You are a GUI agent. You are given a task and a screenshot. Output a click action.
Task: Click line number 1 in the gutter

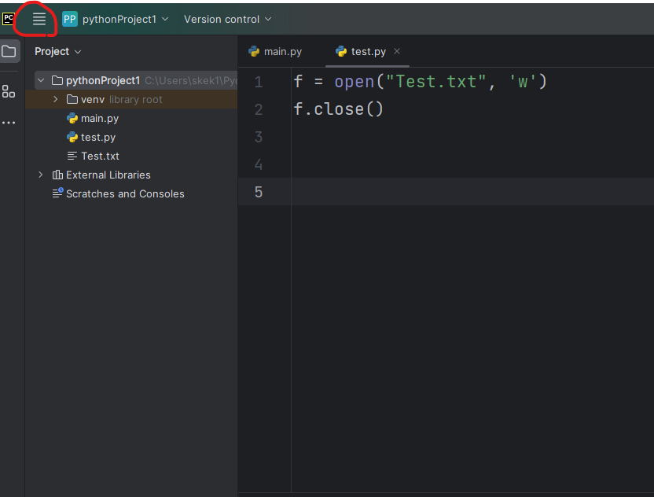click(x=259, y=82)
